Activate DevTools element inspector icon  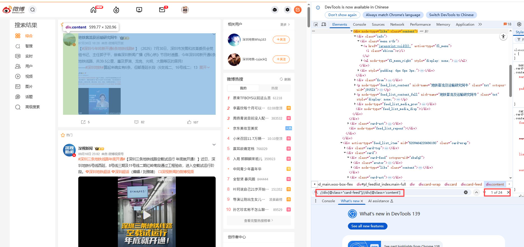[316, 25]
